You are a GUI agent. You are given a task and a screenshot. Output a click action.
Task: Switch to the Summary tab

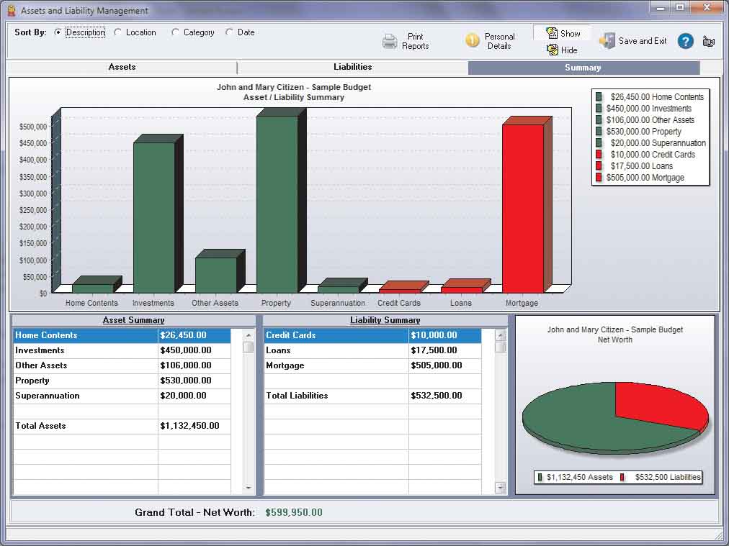583,68
